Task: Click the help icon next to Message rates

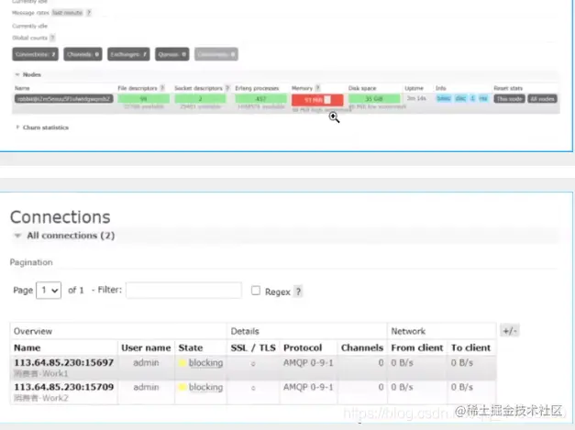Action: (89, 13)
